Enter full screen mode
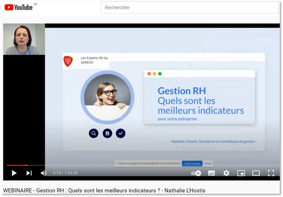This screenshot has width=283, height=197. point(271,173)
